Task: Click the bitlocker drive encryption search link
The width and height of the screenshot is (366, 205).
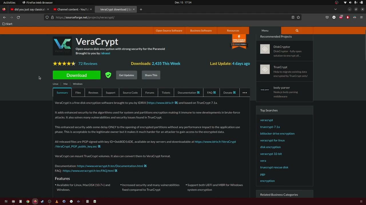Action: (277, 134)
